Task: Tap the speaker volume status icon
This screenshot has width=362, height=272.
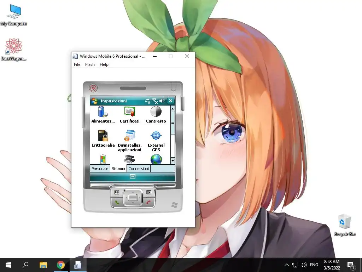Action: click(x=162, y=101)
